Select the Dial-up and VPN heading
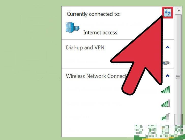This screenshot has height=140, width=185. [x=85, y=48]
